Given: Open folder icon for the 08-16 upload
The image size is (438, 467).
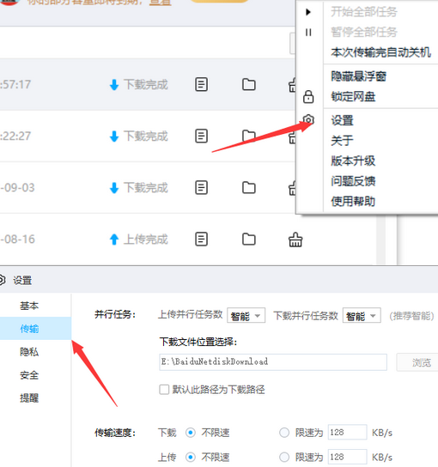Looking at the screenshot, I should pyautogui.click(x=249, y=240).
